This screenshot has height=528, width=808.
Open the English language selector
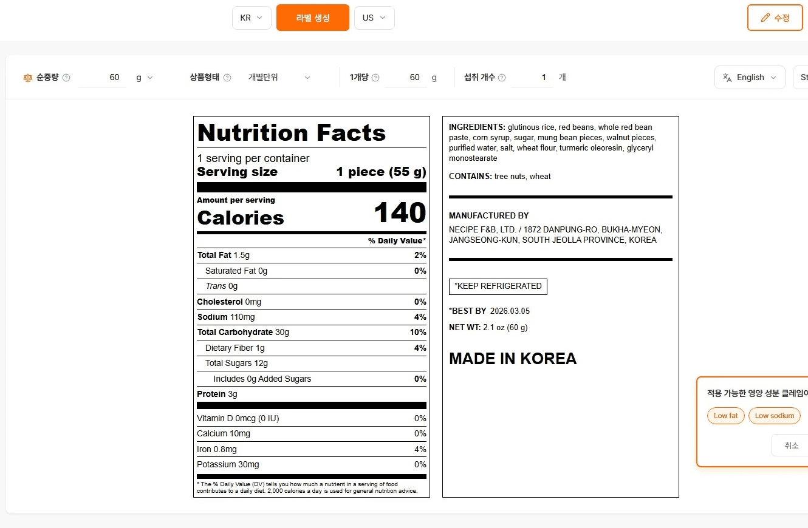750,77
